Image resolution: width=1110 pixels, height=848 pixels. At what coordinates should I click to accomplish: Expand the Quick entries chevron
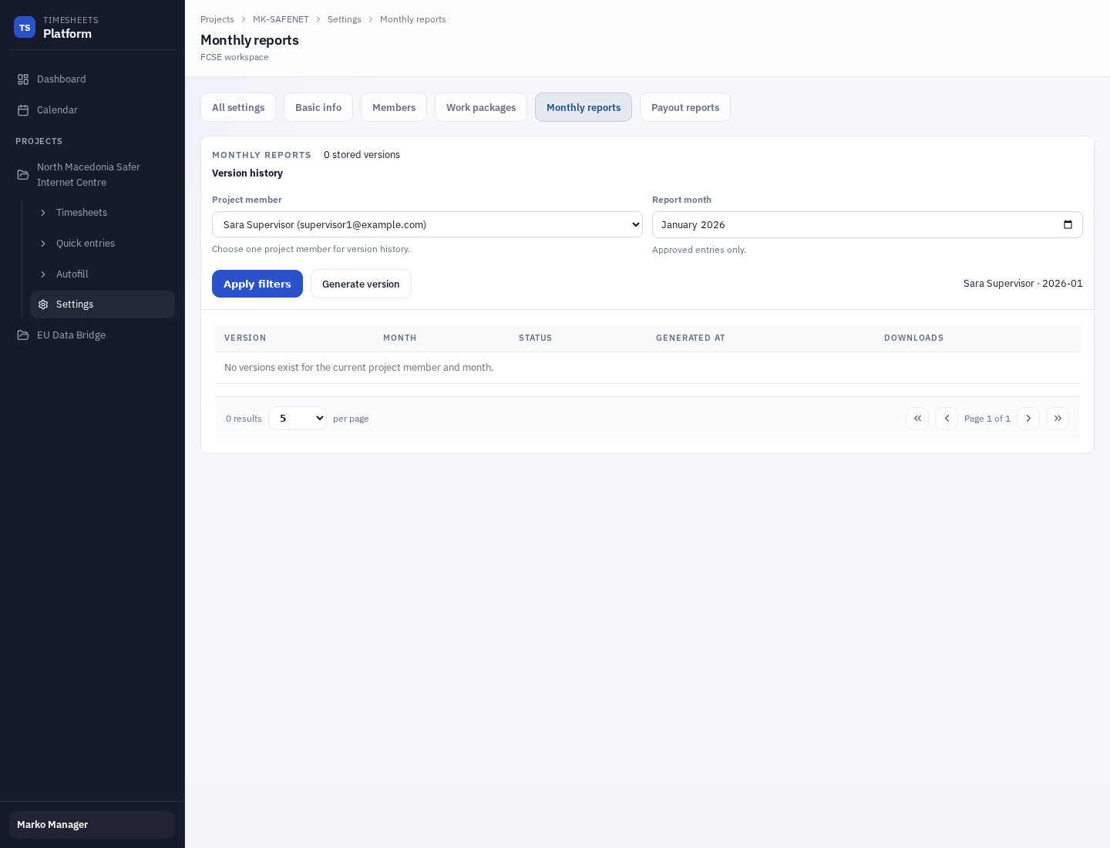[44, 244]
